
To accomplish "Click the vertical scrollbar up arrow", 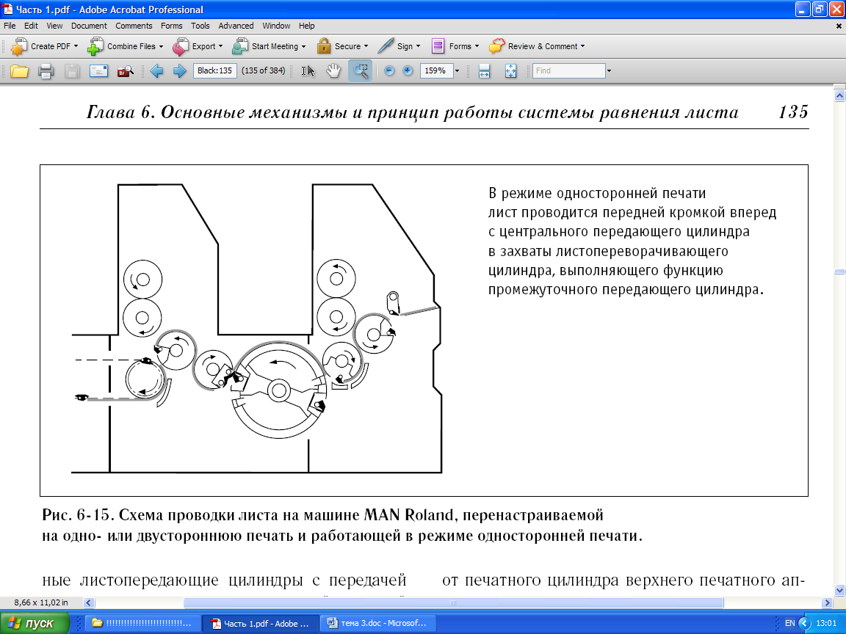I will [x=839, y=96].
